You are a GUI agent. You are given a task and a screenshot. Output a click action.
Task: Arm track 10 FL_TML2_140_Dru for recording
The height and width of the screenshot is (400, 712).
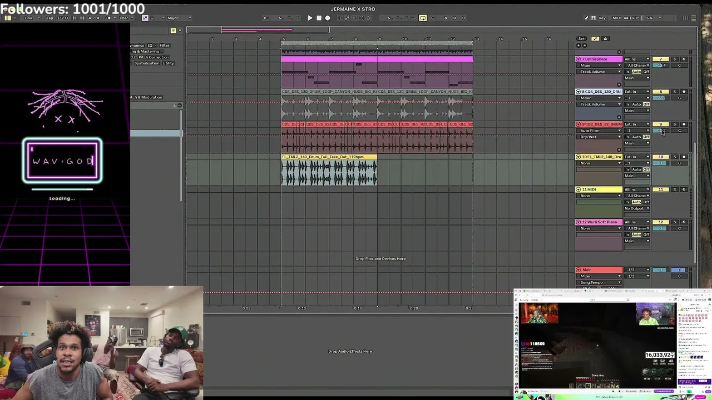pos(684,157)
